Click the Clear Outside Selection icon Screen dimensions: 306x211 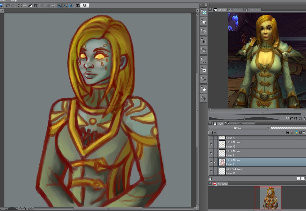25,5
